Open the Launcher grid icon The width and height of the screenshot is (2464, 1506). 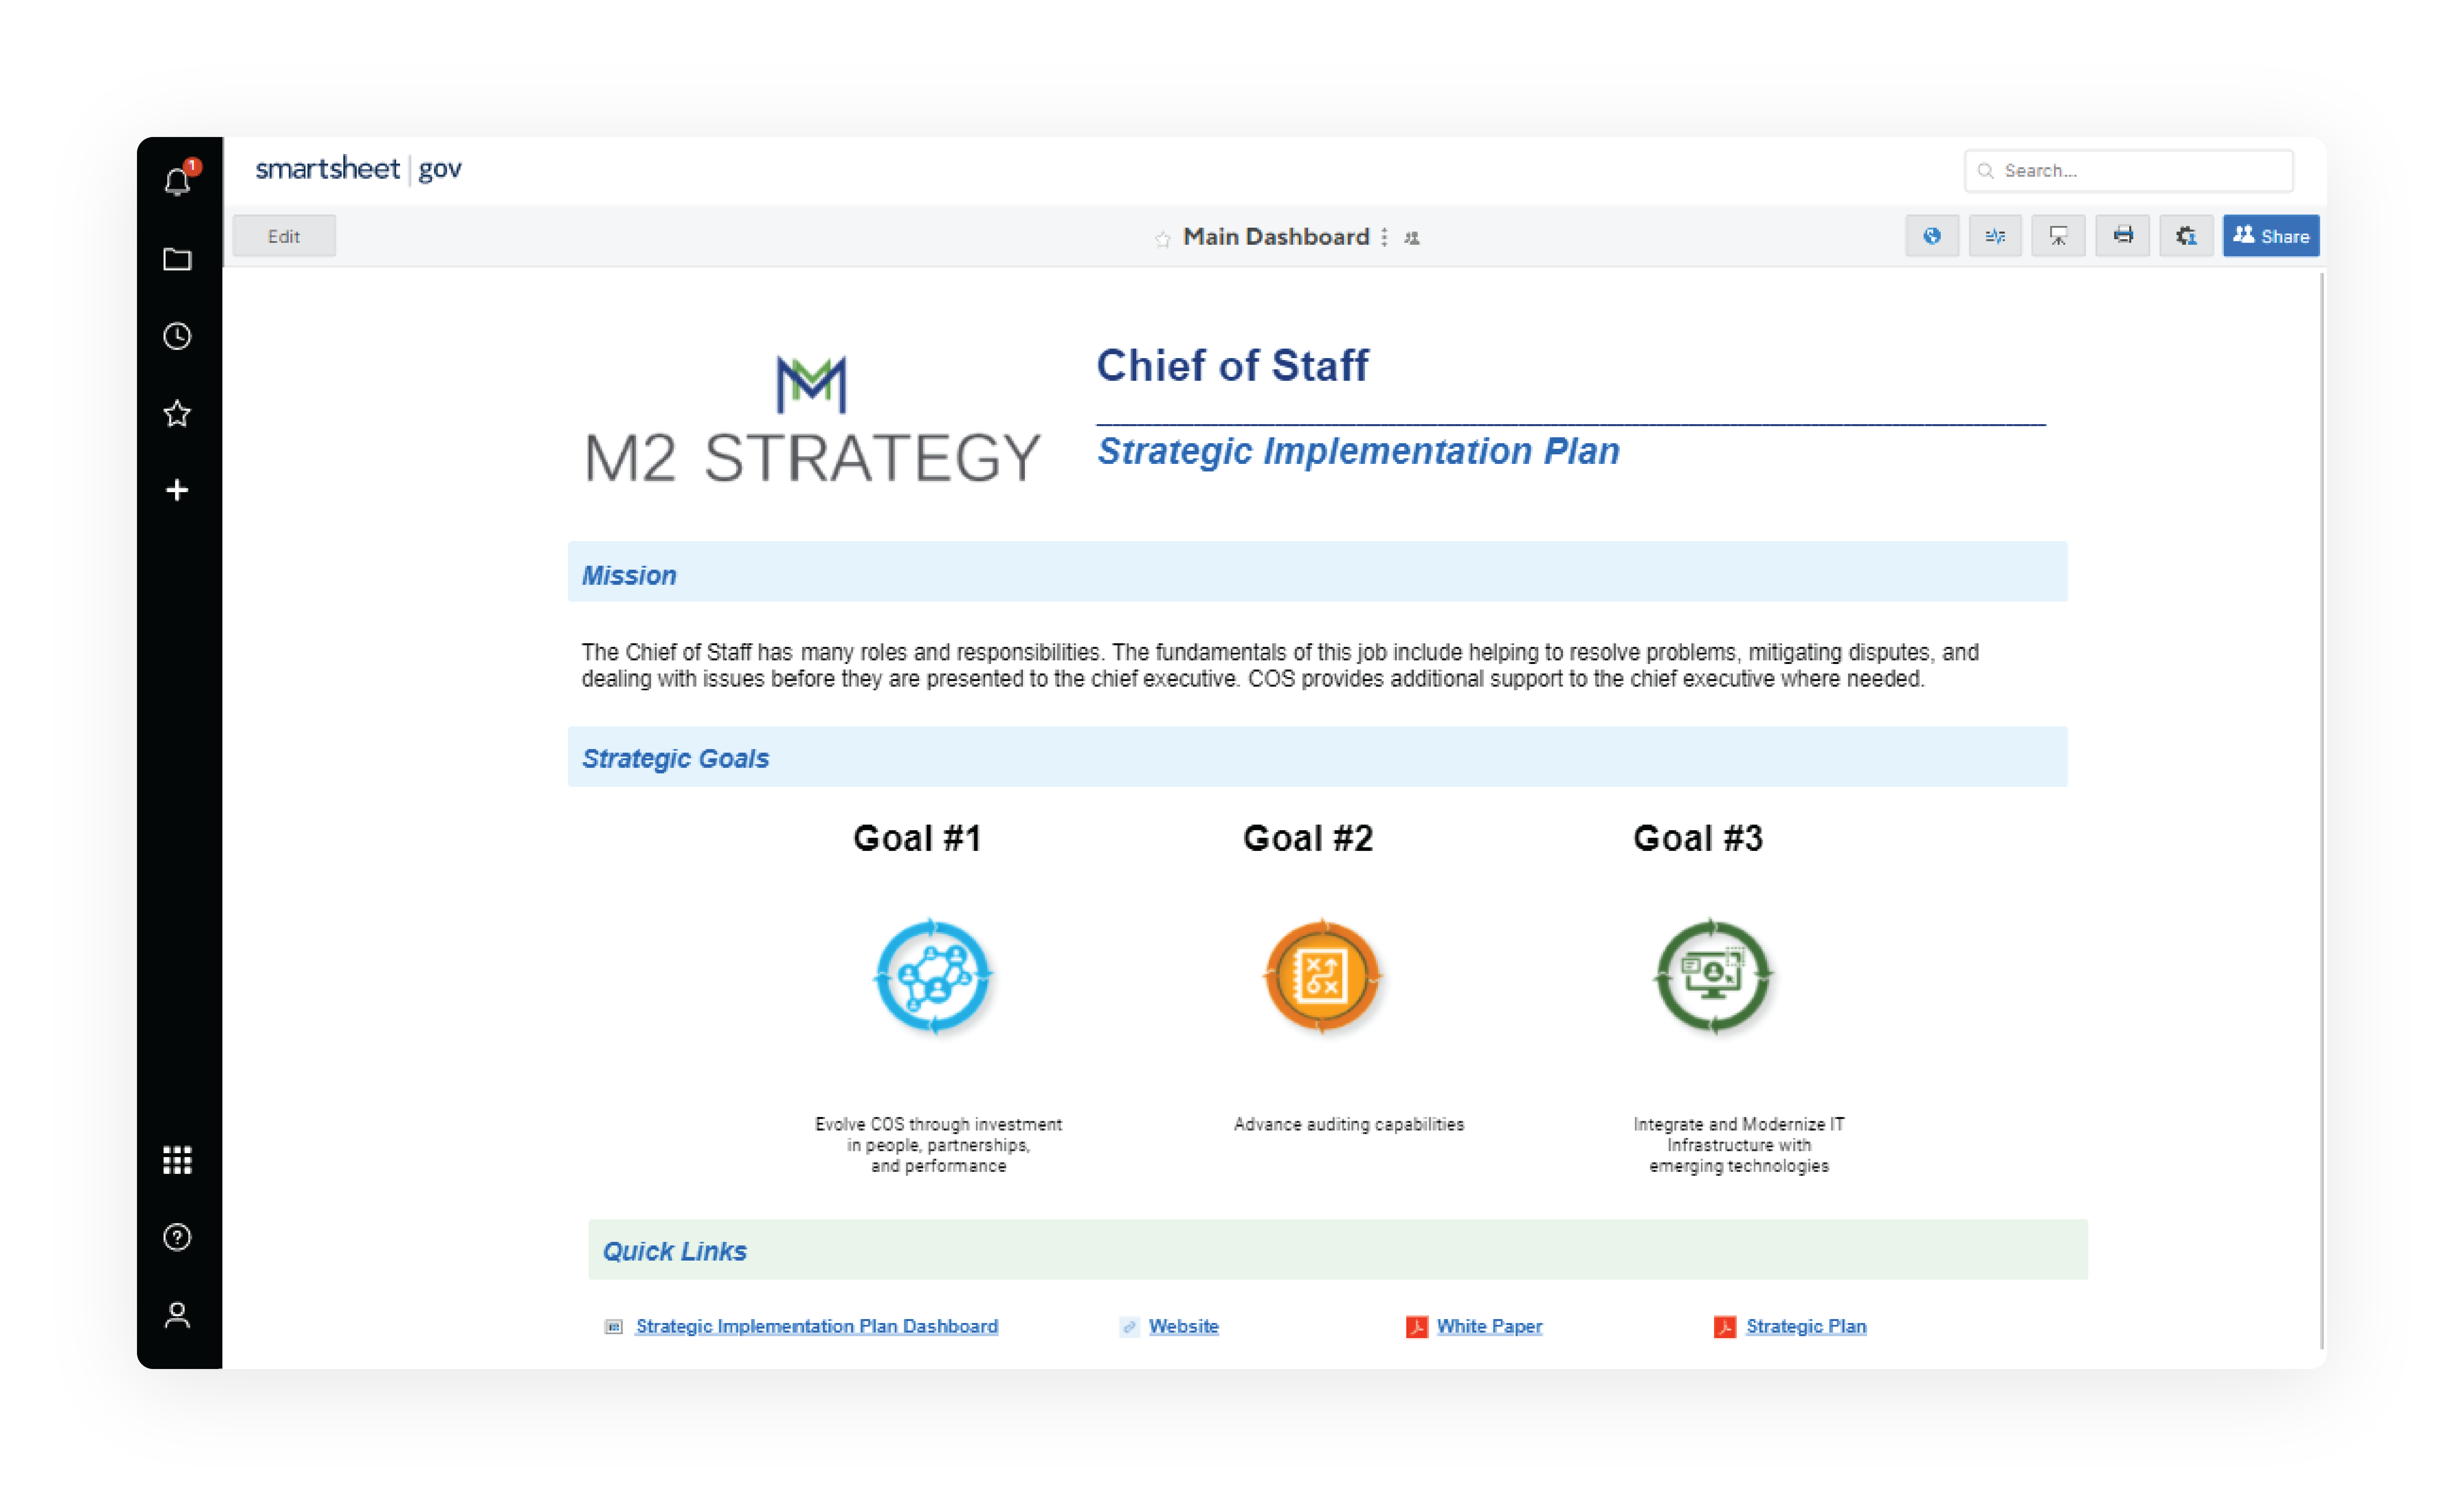177,1160
